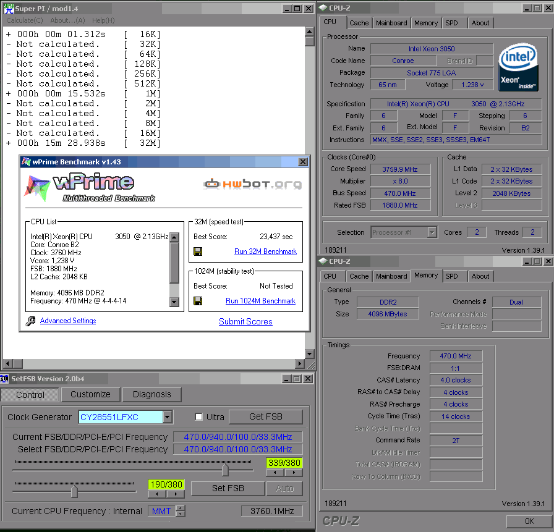
Task: Click the SetFSB PLL title bar icon
Action: tap(4, 379)
